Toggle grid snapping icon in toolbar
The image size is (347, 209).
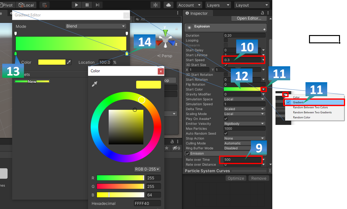click(44, 5)
